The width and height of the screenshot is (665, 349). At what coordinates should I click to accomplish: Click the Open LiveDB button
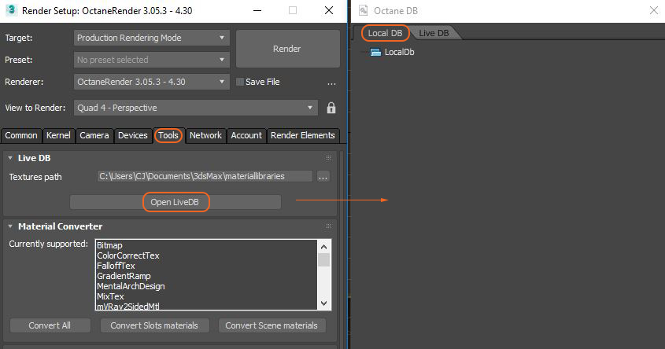[x=175, y=202]
